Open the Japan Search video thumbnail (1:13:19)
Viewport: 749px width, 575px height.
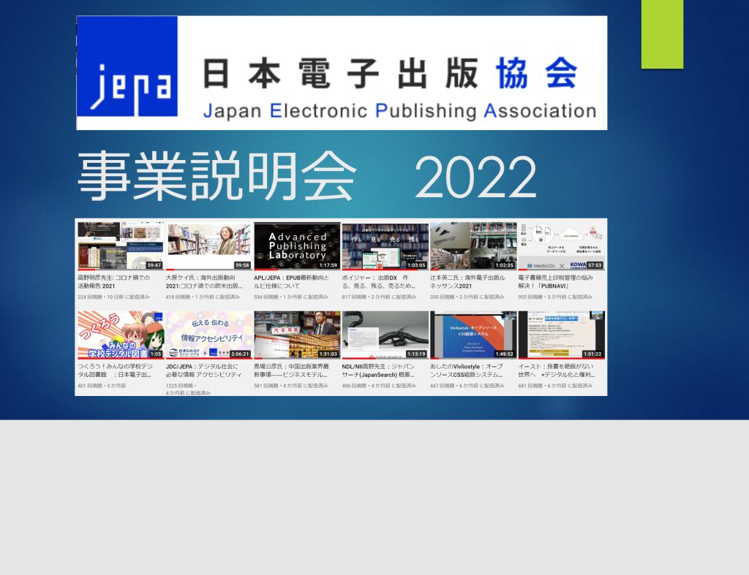click(385, 335)
